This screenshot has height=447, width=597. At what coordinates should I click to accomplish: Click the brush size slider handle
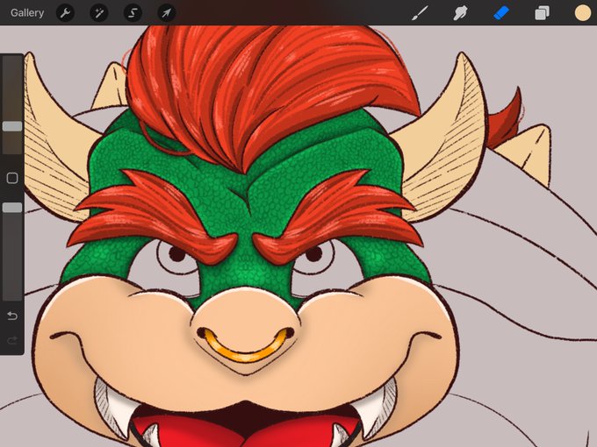pyautogui.click(x=12, y=126)
